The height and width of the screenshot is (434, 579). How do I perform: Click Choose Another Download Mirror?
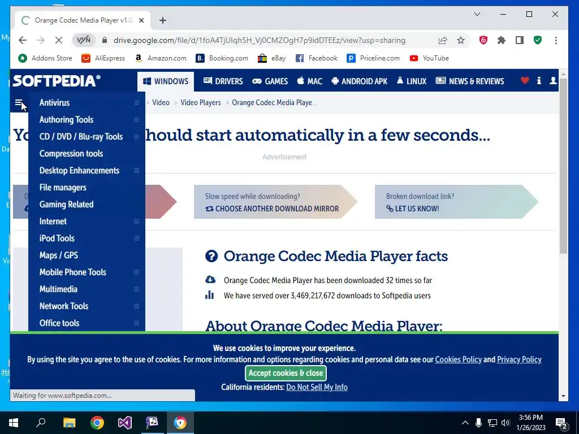point(272,209)
